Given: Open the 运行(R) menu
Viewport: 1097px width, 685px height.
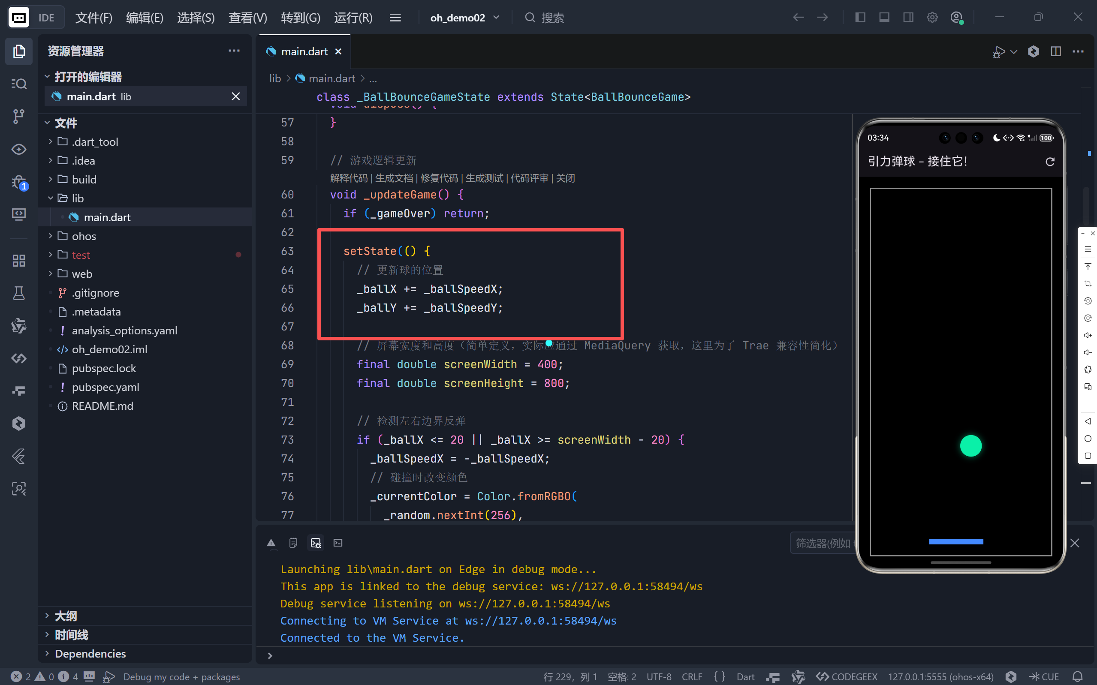Looking at the screenshot, I should click(x=353, y=18).
